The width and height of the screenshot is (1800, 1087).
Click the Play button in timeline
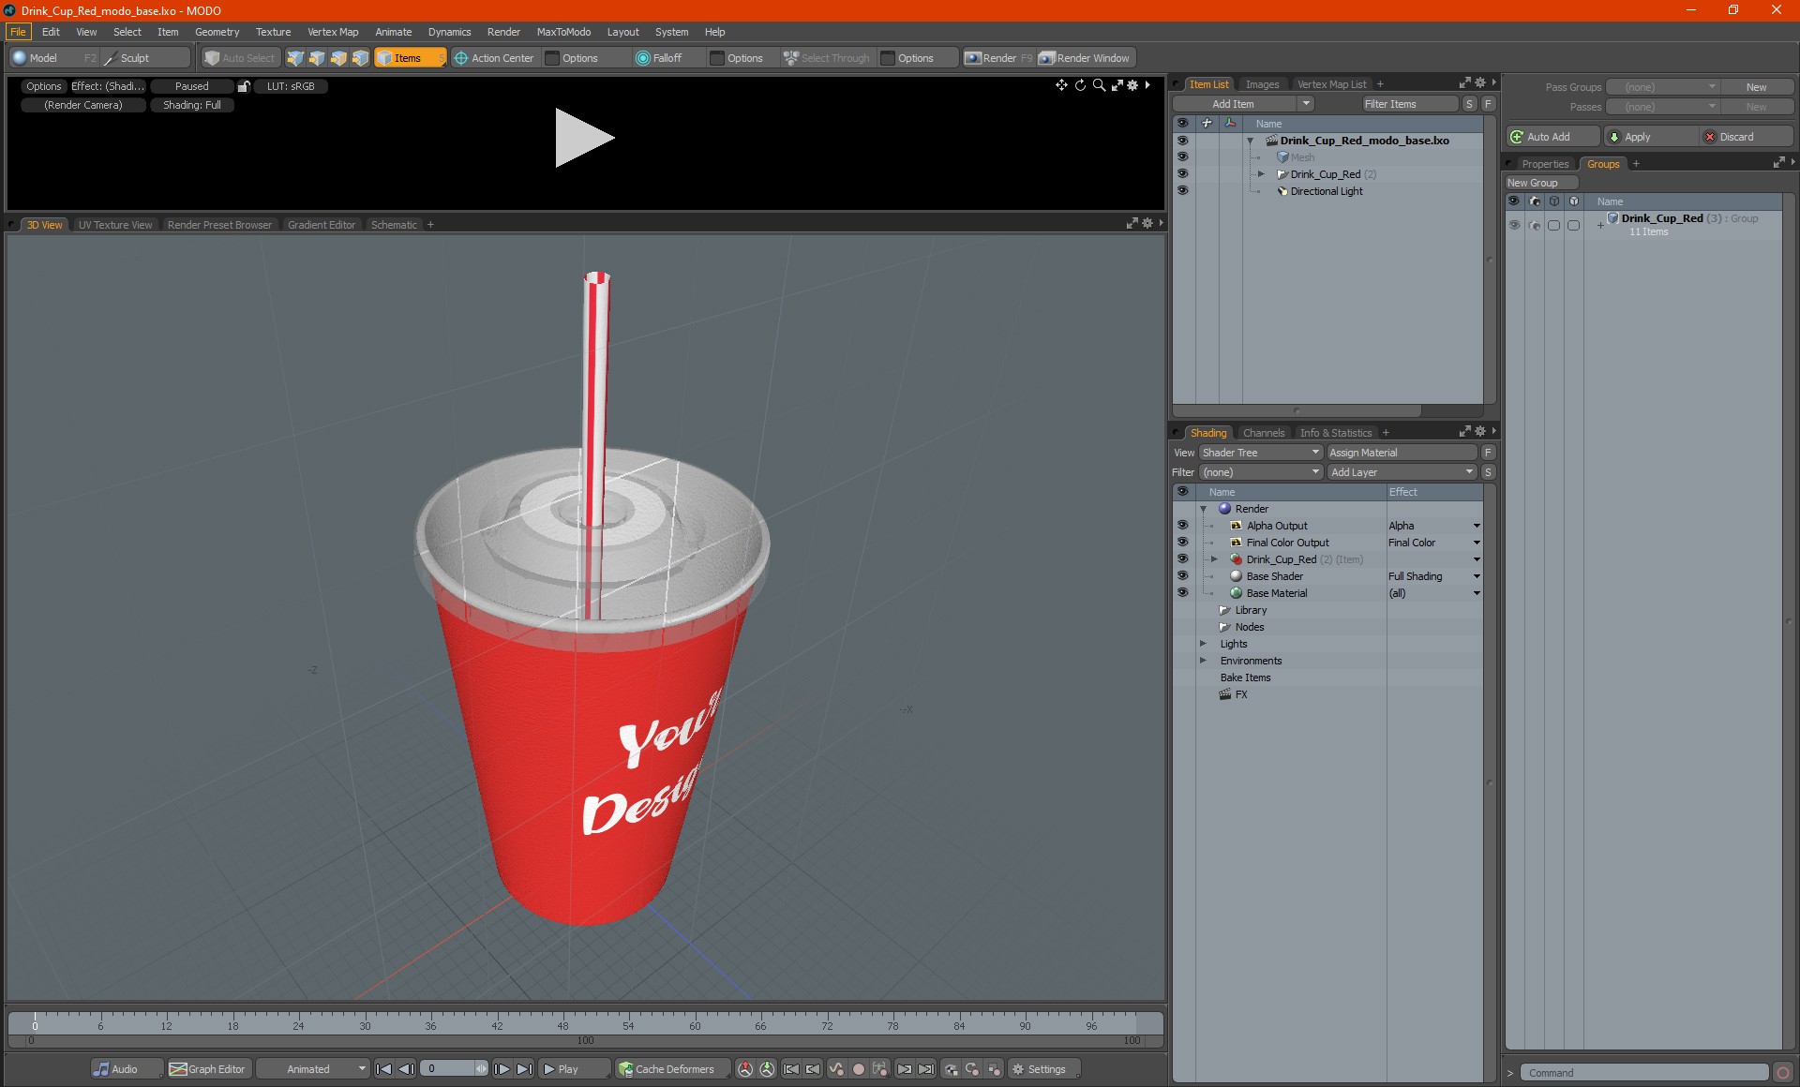(x=575, y=1069)
